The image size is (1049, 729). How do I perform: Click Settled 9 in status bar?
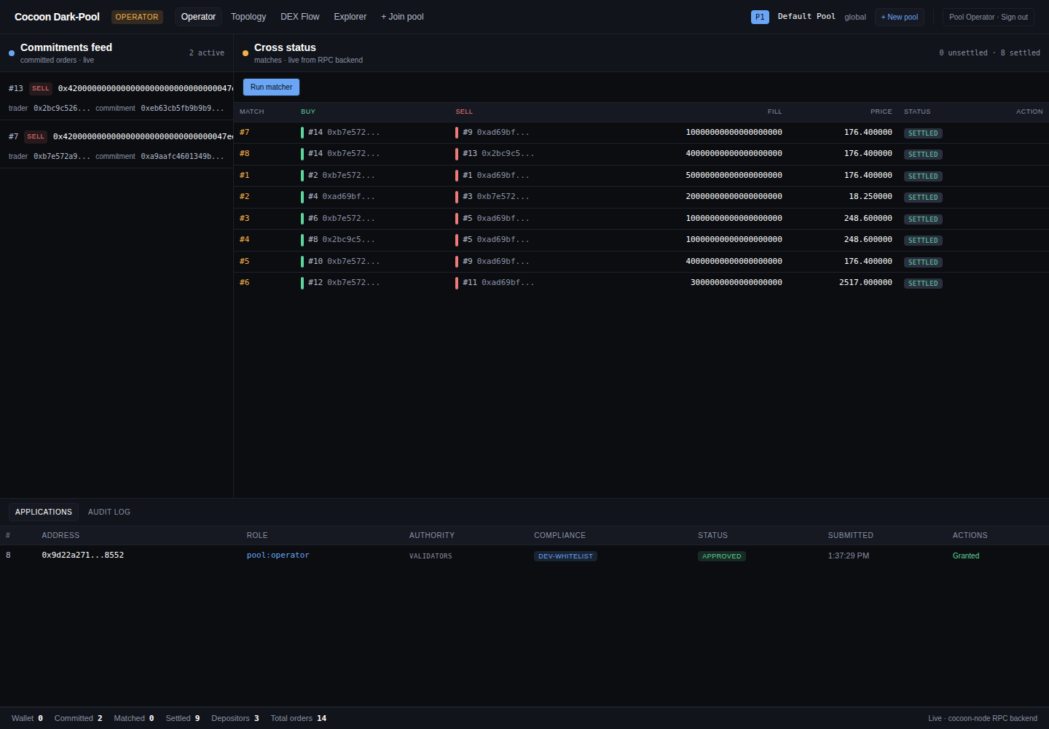click(x=183, y=718)
